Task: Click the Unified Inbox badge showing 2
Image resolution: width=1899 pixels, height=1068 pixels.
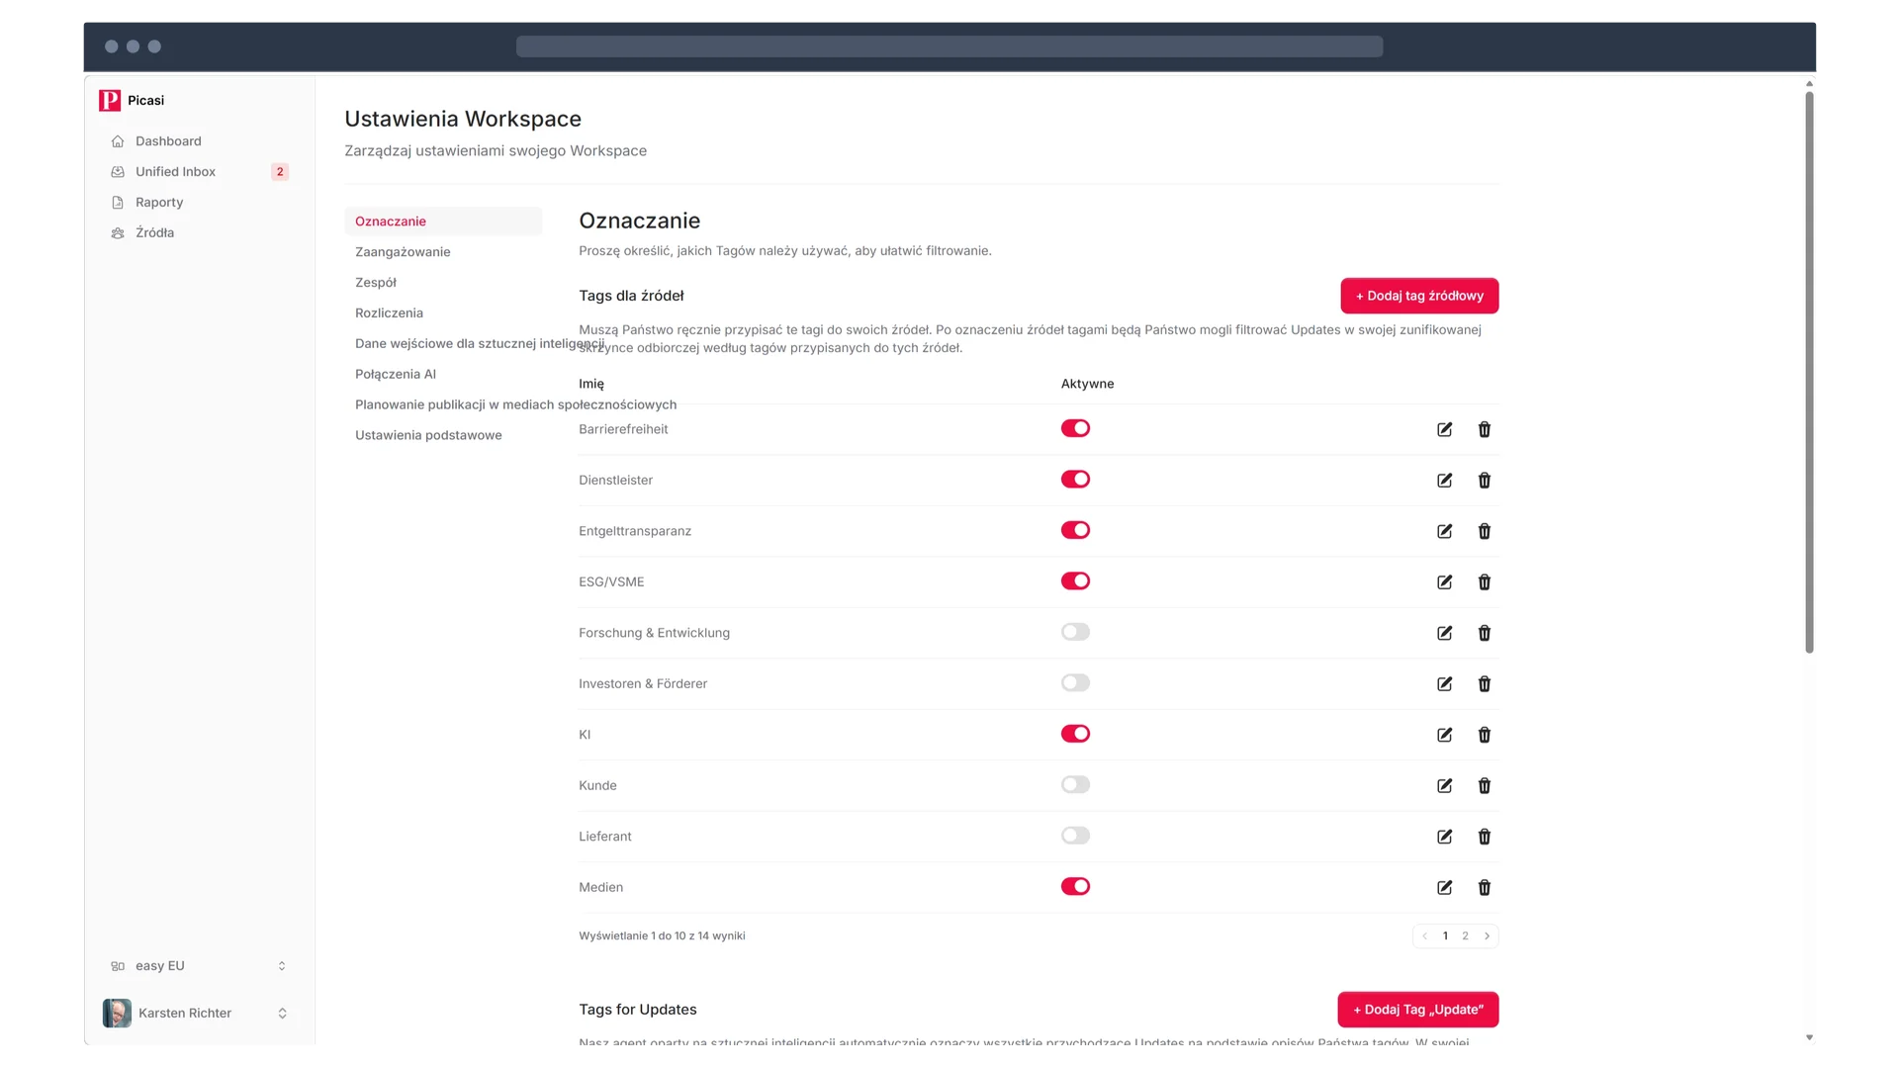Action: tap(280, 172)
